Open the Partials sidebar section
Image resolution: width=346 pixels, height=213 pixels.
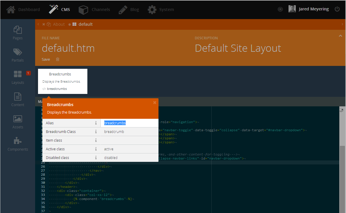click(x=18, y=55)
